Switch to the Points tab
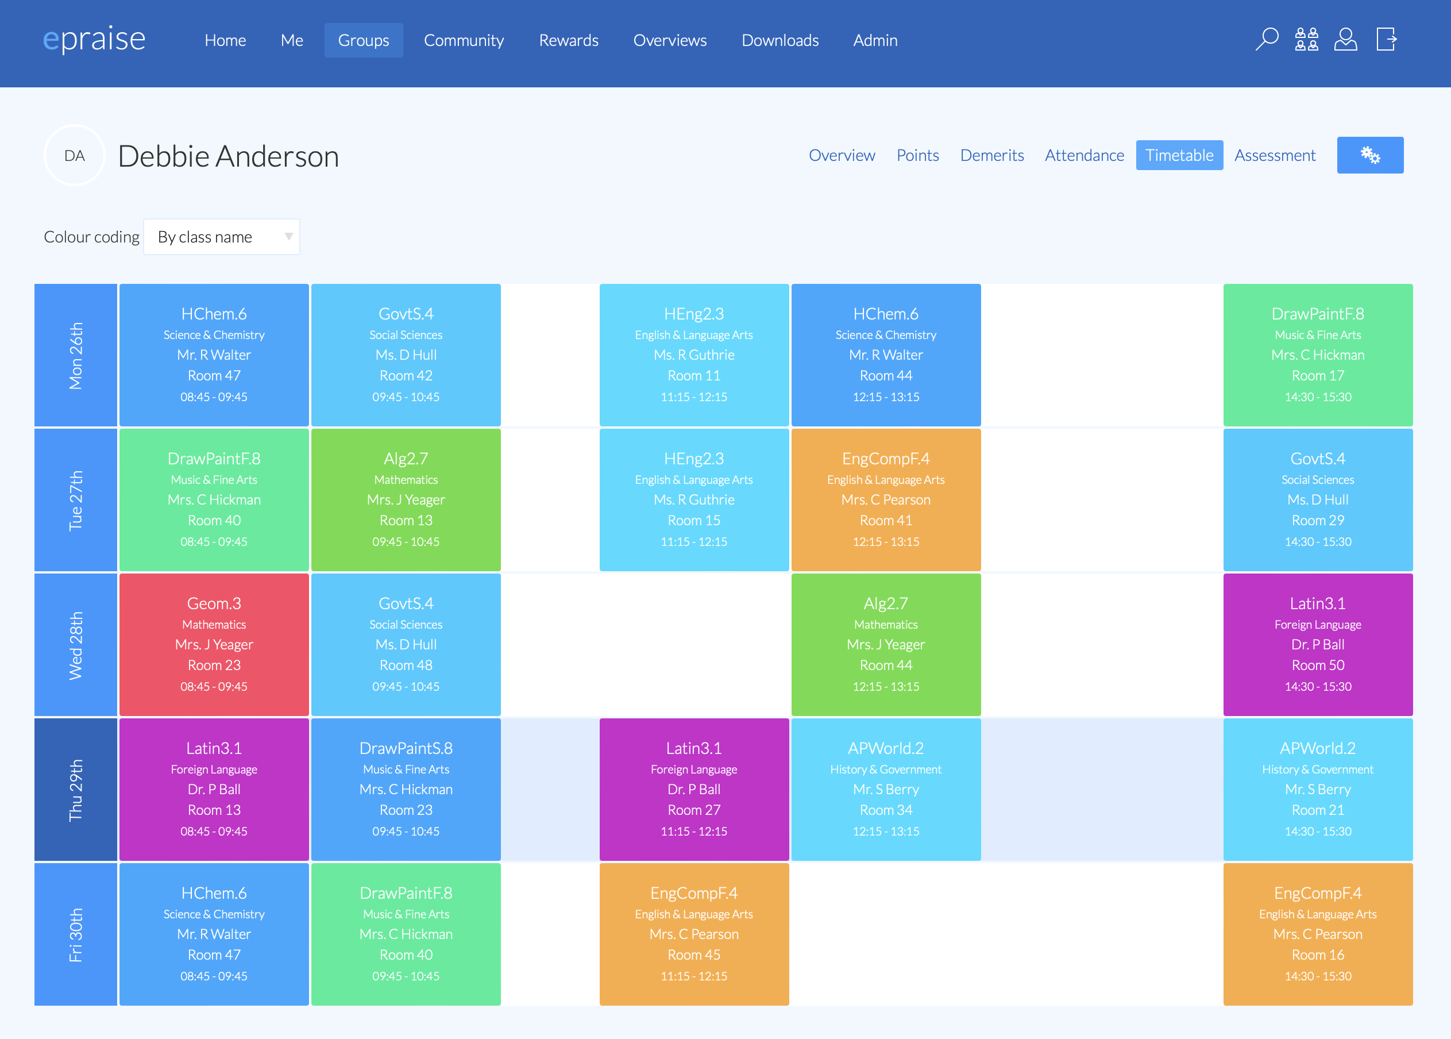The height and width of the screenshot is (1039, 1451). point(918,156)
